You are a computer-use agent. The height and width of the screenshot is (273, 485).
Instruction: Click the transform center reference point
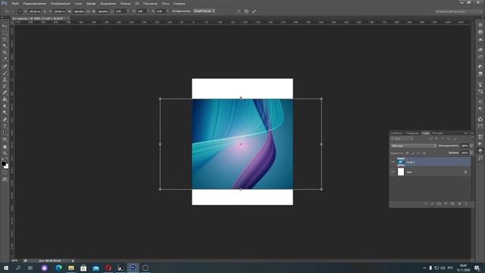coord(241,144)
